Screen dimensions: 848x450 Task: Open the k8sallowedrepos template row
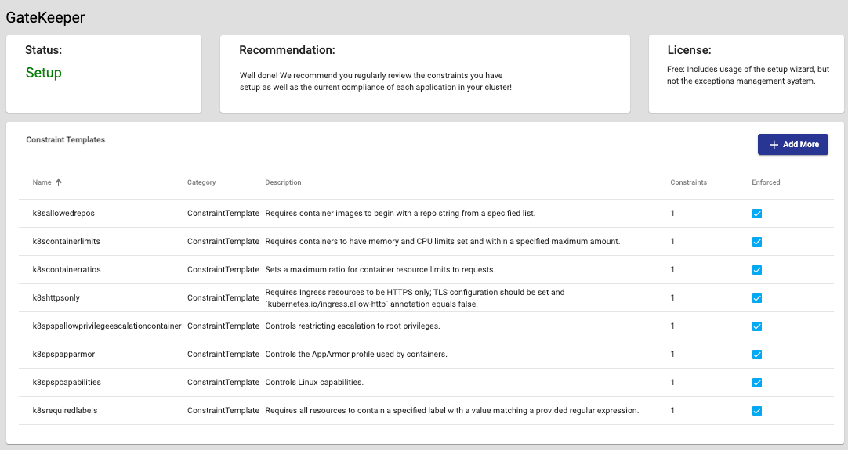click(x=63, y=213)
